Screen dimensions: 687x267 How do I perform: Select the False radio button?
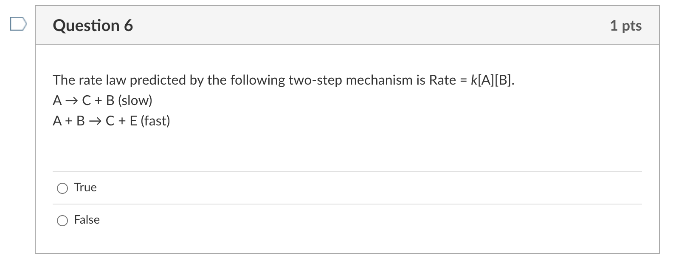pyautogui.click(x=62, y=220)
